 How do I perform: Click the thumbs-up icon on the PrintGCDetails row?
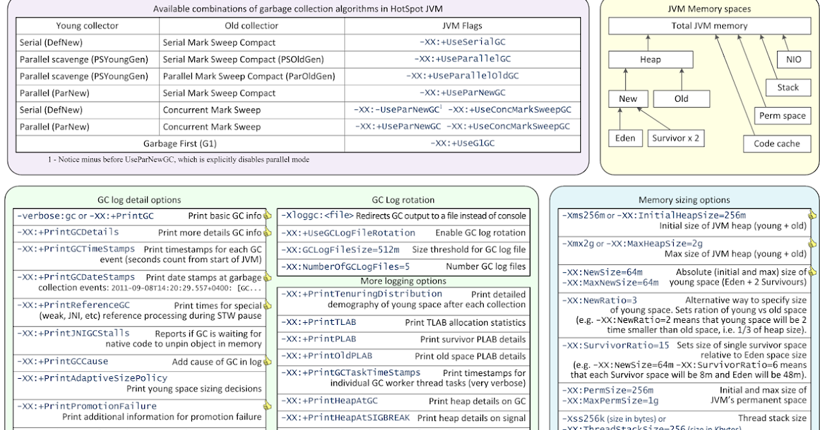coord(267,233)
